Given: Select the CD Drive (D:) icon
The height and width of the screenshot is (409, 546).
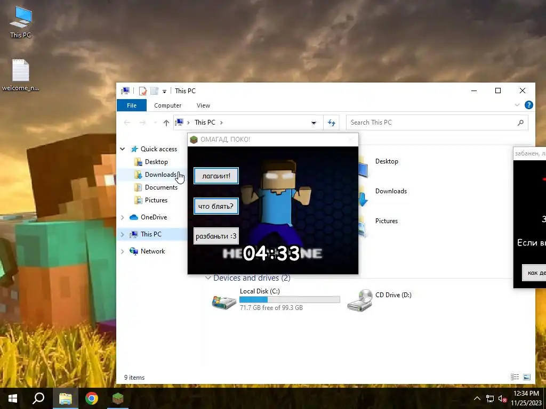Looking at the screenshot, I should pos(360,300).
